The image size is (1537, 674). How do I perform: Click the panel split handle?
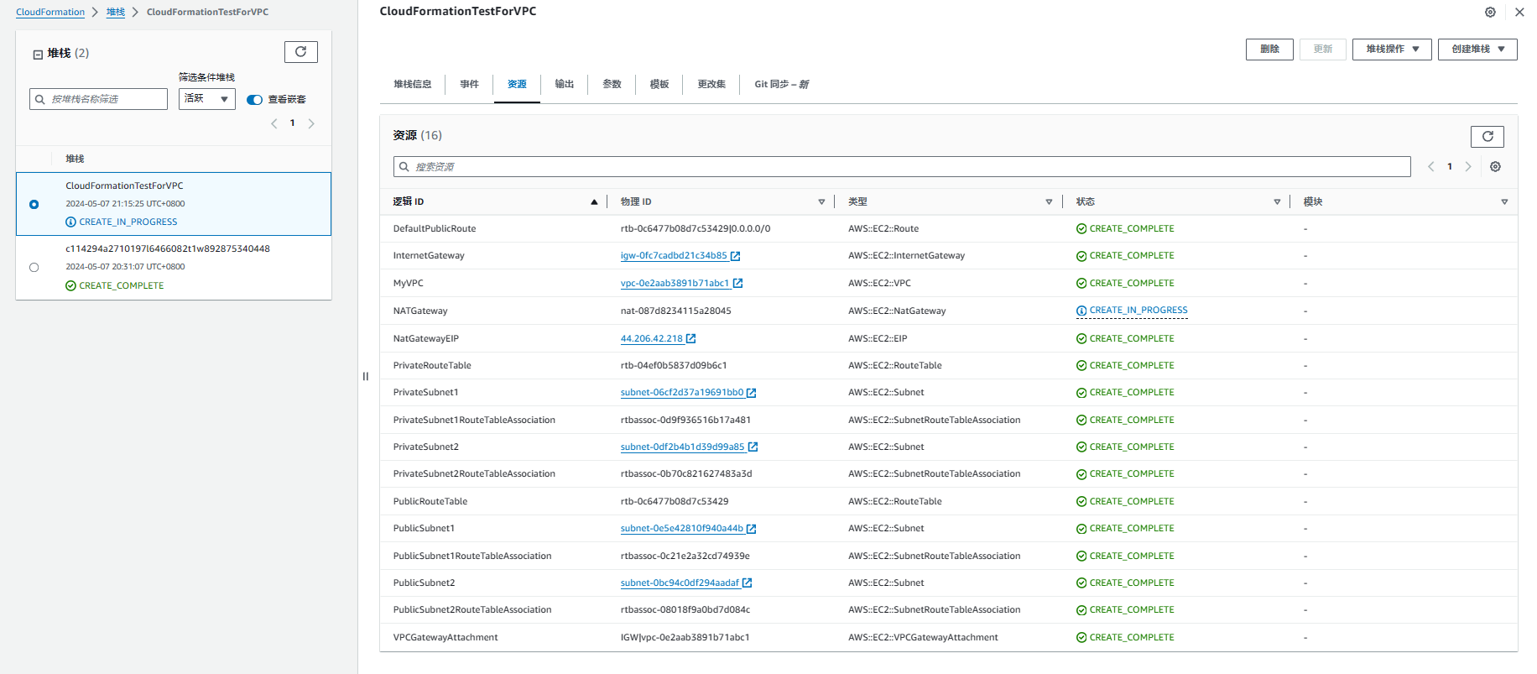[x=366, y=376]
